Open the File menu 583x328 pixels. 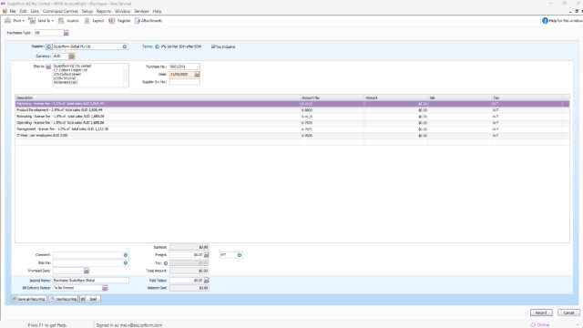[x=13, y=12]
